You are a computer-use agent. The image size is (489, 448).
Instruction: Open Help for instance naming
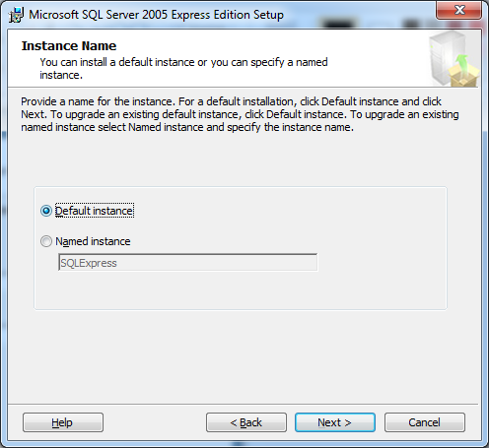click(x=63, y=422)
